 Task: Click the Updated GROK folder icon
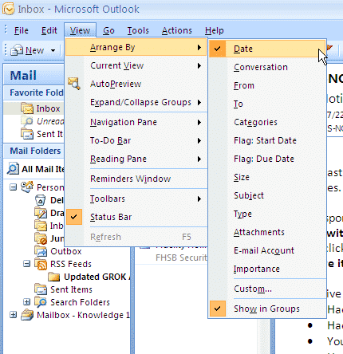pos(54,277)
